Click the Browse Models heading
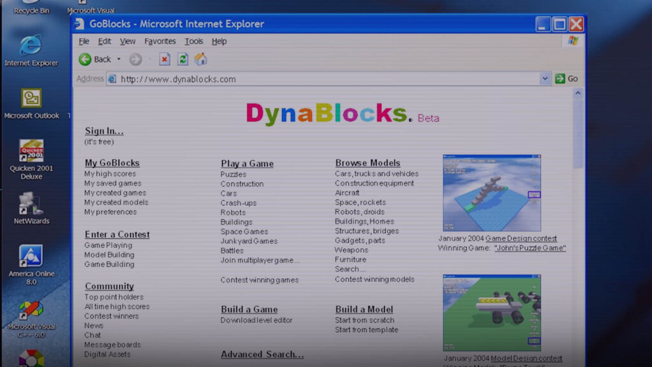652x367 pixels. tap(367, 162)
